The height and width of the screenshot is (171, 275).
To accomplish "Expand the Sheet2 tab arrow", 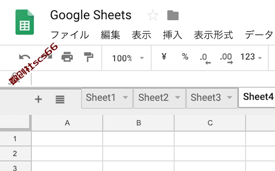I will click(177, 97).
